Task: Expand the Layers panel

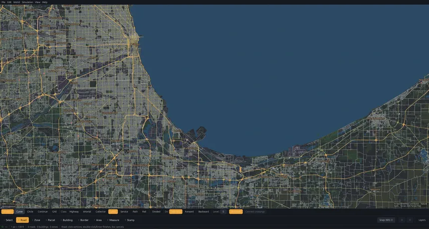Action: (x=422, y=220)
